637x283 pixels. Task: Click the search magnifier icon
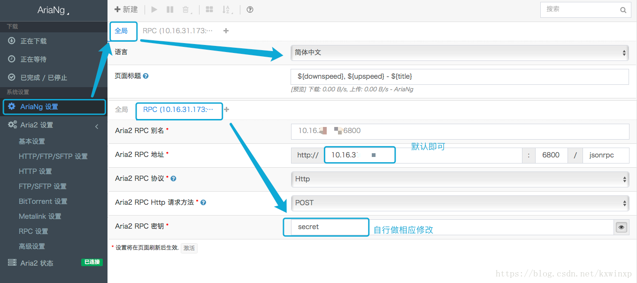click(623, 10)
